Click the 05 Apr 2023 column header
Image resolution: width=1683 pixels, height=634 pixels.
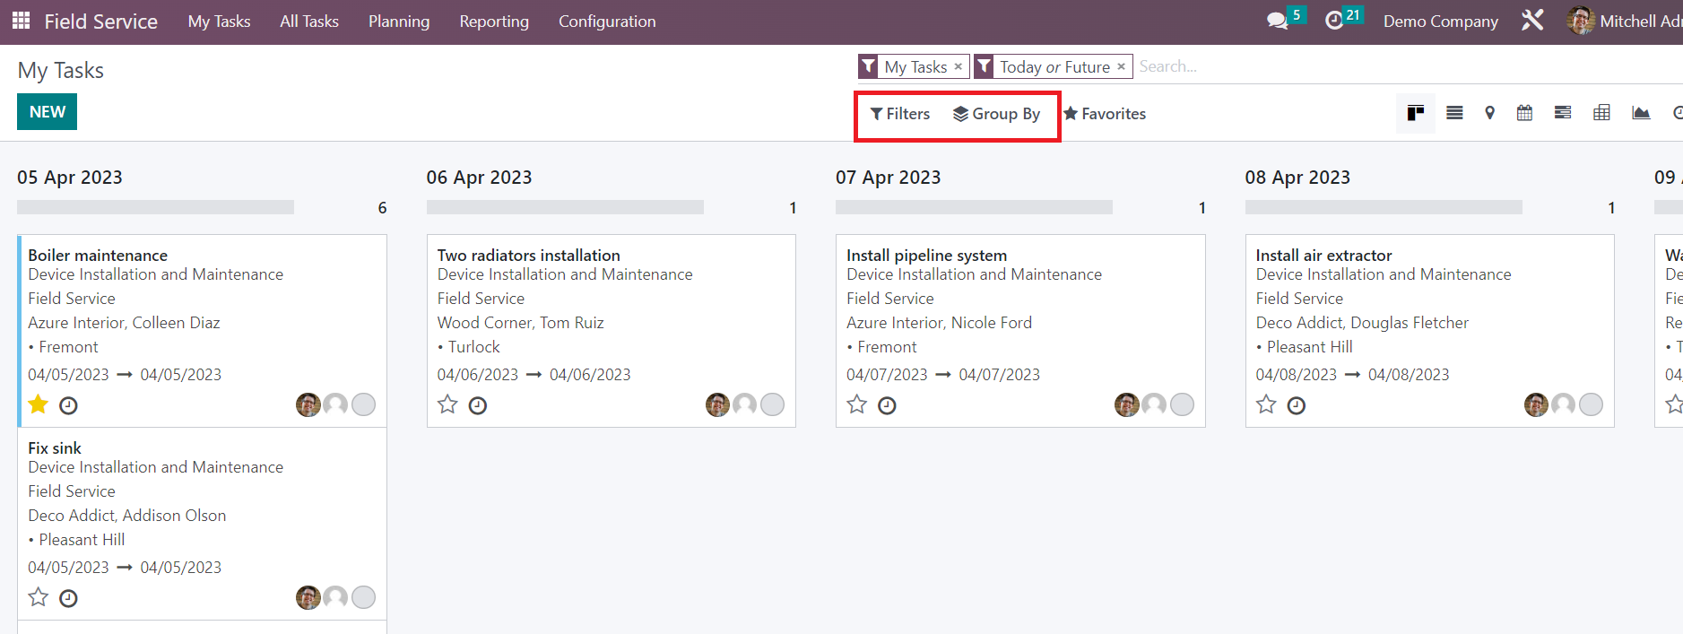70,177
